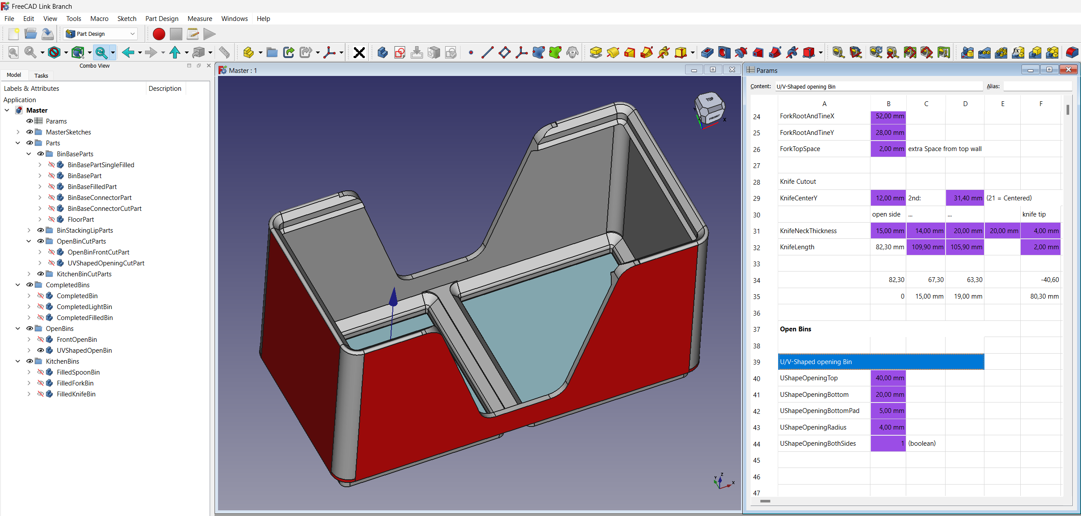Create a new body
1081x516 pixels.
[382, 52]
